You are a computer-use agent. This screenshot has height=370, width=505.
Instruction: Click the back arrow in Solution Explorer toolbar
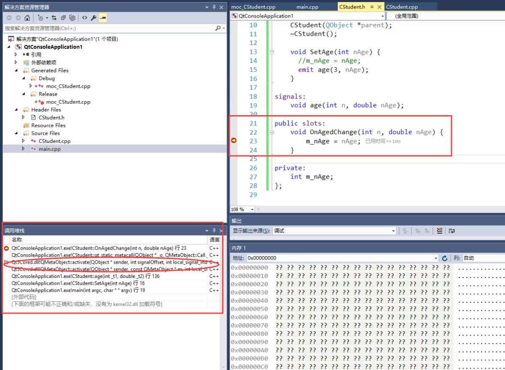click(x=9, y=18)
